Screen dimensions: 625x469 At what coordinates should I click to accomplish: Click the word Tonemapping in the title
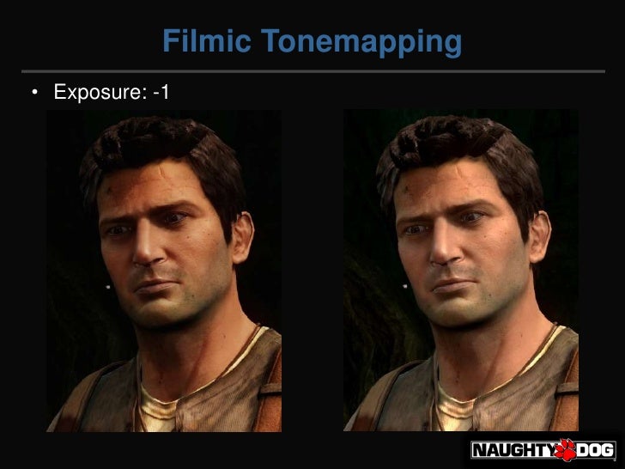tap(361, 43)
